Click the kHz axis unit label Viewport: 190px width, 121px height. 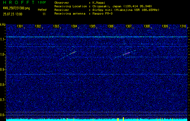(3, 25)
